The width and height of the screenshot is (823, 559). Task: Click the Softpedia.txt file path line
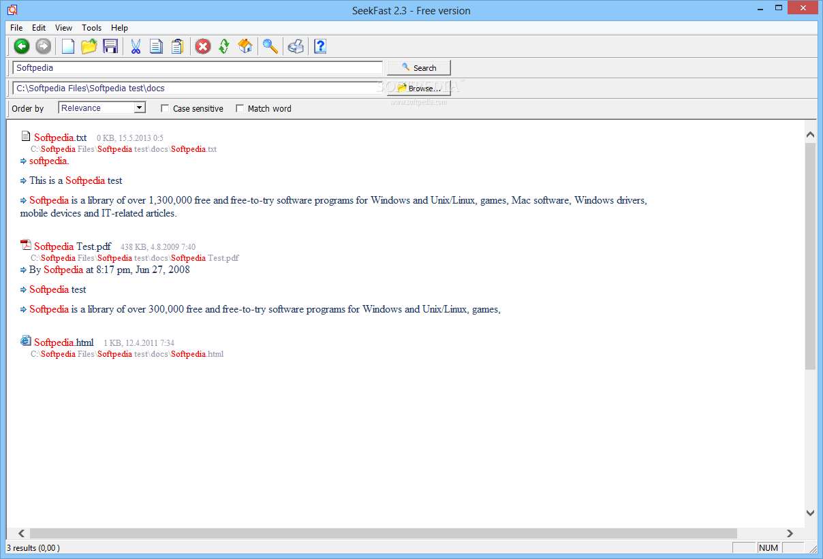tap(123, 149)
